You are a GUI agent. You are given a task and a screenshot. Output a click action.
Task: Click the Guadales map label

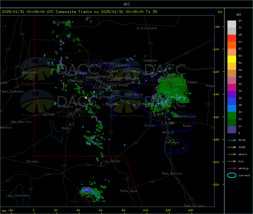click(x=150, y=60)
